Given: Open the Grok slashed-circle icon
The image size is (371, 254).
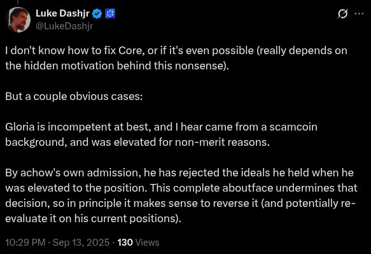Looking at the screenshot, I should [342, 13].
